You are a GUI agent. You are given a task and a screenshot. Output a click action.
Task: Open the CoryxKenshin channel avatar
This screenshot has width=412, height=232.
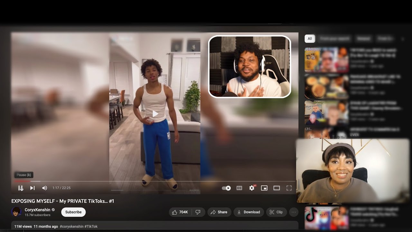pyautogui.click(x=16, y=212)
